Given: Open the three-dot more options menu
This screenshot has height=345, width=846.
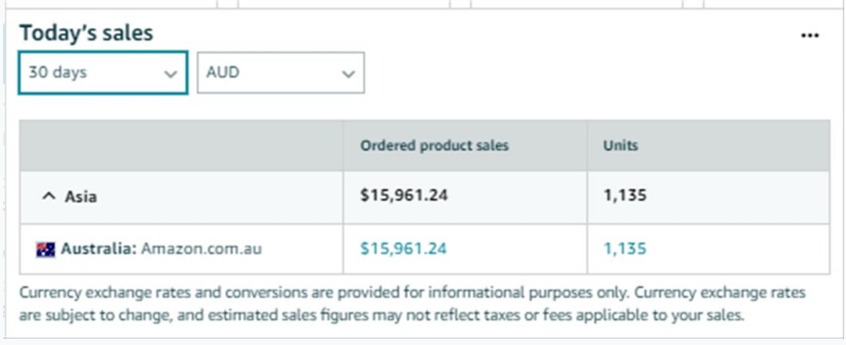Looking at the screenshot, I should (x=810, y=36).
